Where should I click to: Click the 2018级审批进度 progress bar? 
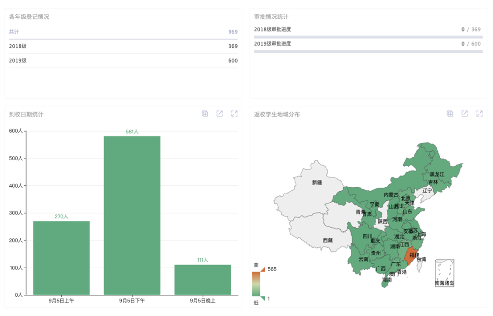pos(368,37)
